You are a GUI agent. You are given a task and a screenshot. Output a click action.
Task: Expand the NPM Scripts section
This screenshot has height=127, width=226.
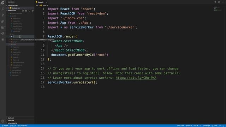point(20,123)
